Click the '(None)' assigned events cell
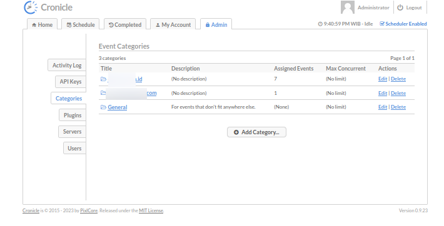This screenshot has height=226, width=444. click(x=281, y=107)
